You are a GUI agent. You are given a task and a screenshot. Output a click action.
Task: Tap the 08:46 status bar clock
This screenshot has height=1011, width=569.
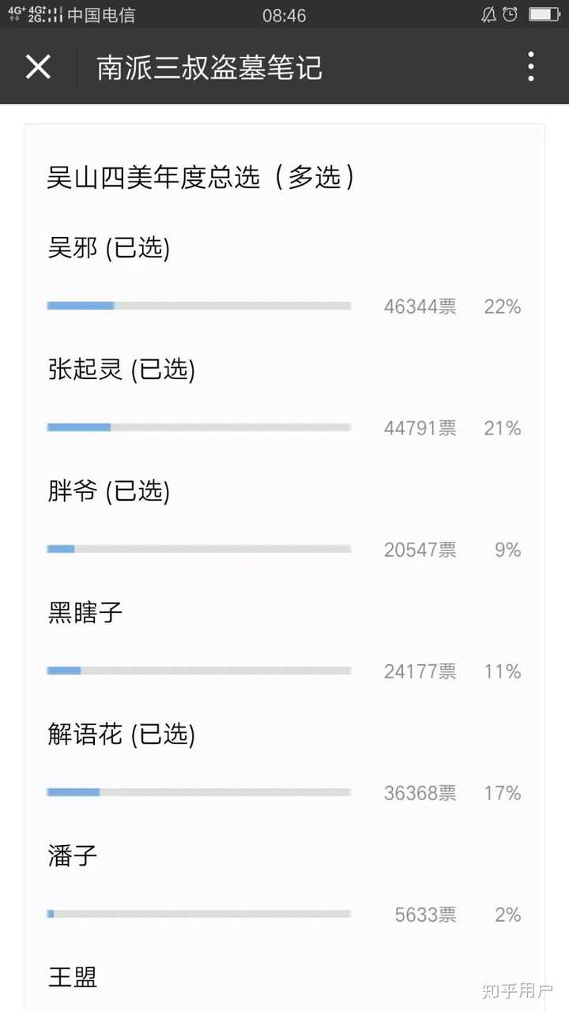pos(284,15)
